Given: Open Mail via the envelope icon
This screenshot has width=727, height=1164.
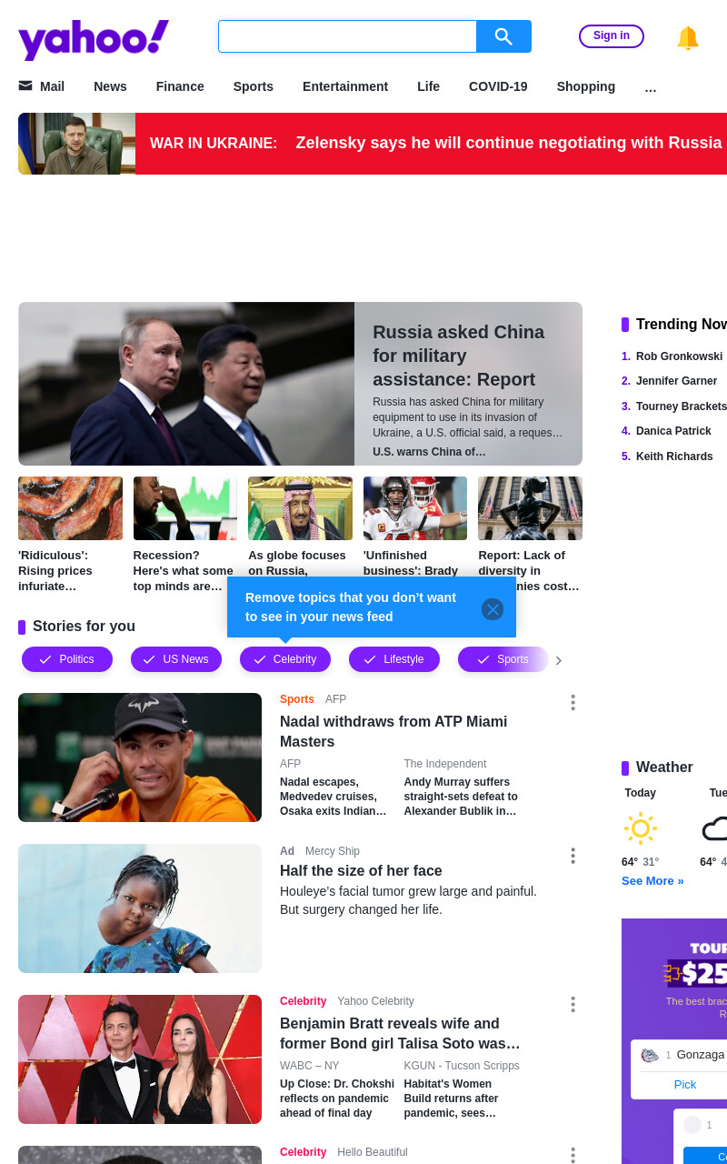Looking at the screenshot, I should pyautogui.click(x=25, y=85).
